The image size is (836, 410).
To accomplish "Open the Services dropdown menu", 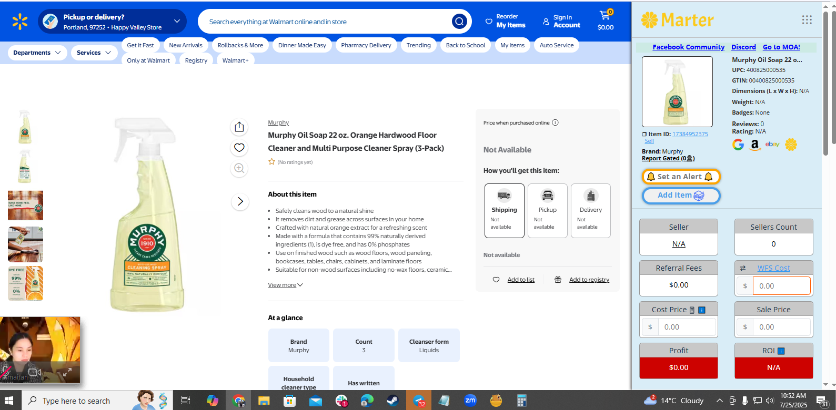I will (94, 53).
